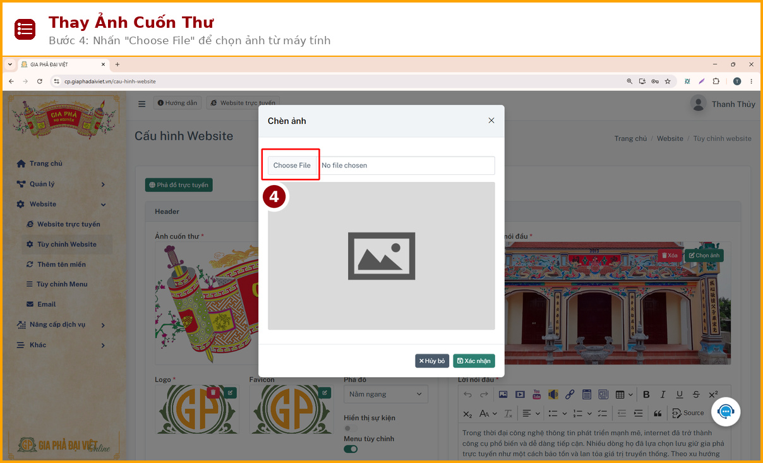
Task: Click the Website trực tuyến header button
Action: (243, 103)
